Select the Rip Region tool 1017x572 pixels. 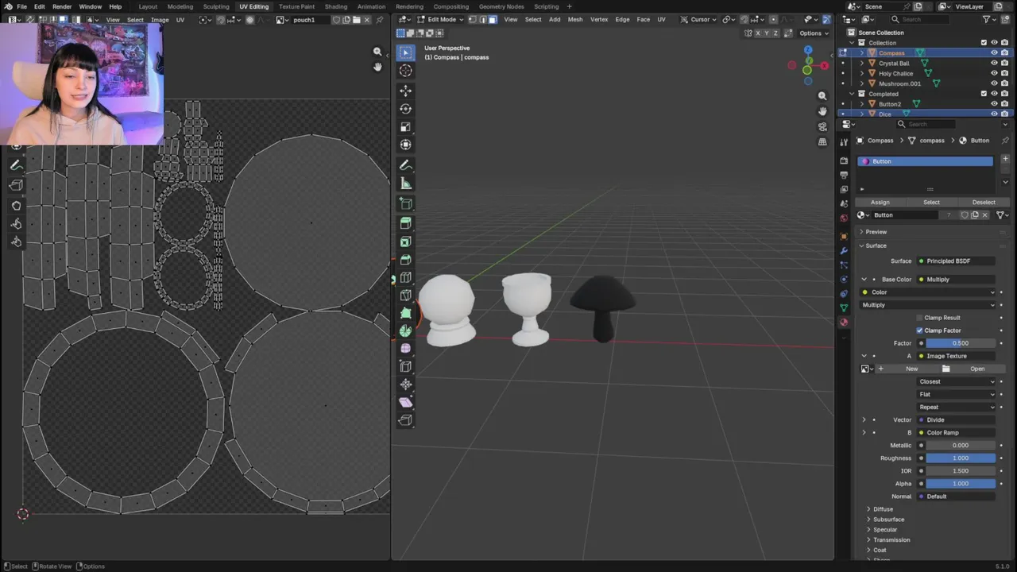pos(405,420)
